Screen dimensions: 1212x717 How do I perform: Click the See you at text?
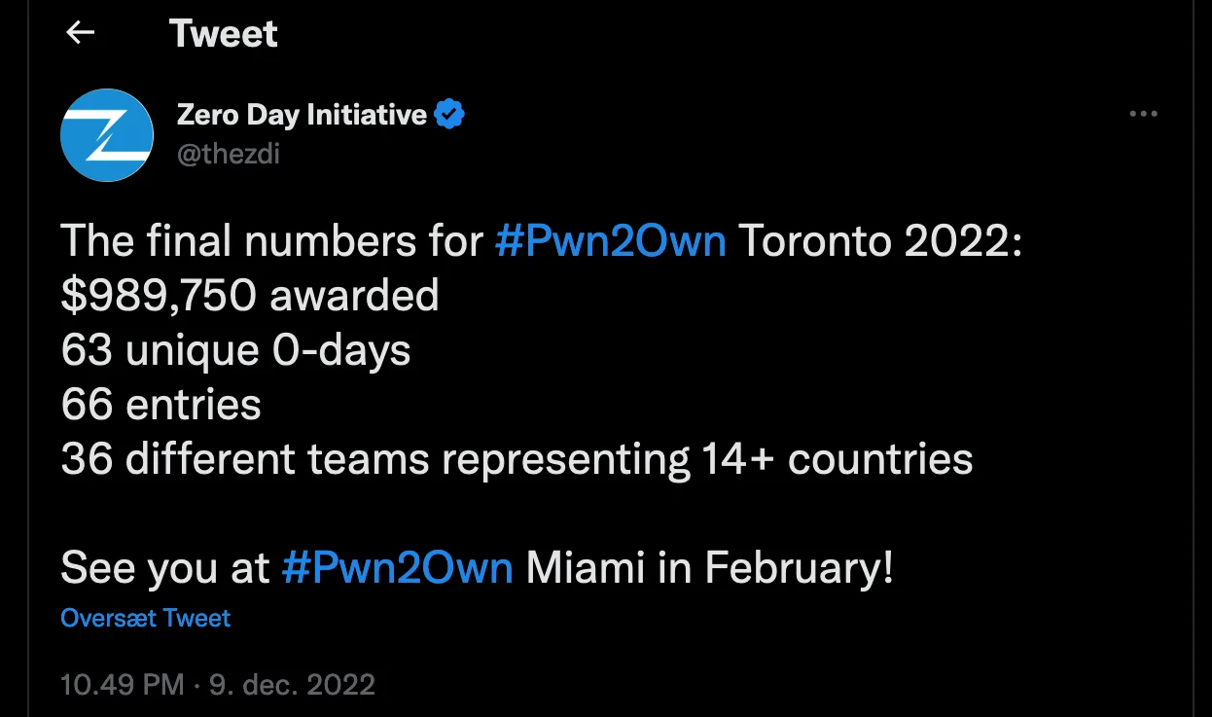(x=165, y=568)
